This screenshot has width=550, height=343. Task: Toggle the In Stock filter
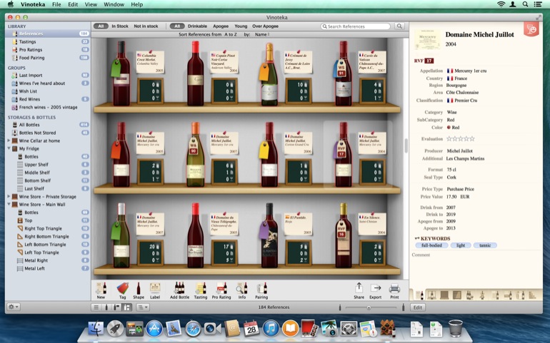click(x=120, y=26)
